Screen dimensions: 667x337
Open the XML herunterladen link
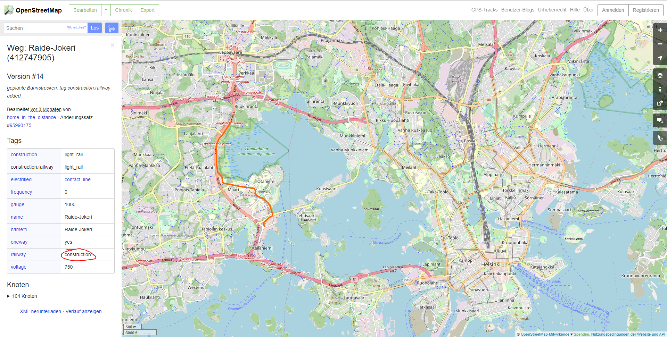coord(40,311)
